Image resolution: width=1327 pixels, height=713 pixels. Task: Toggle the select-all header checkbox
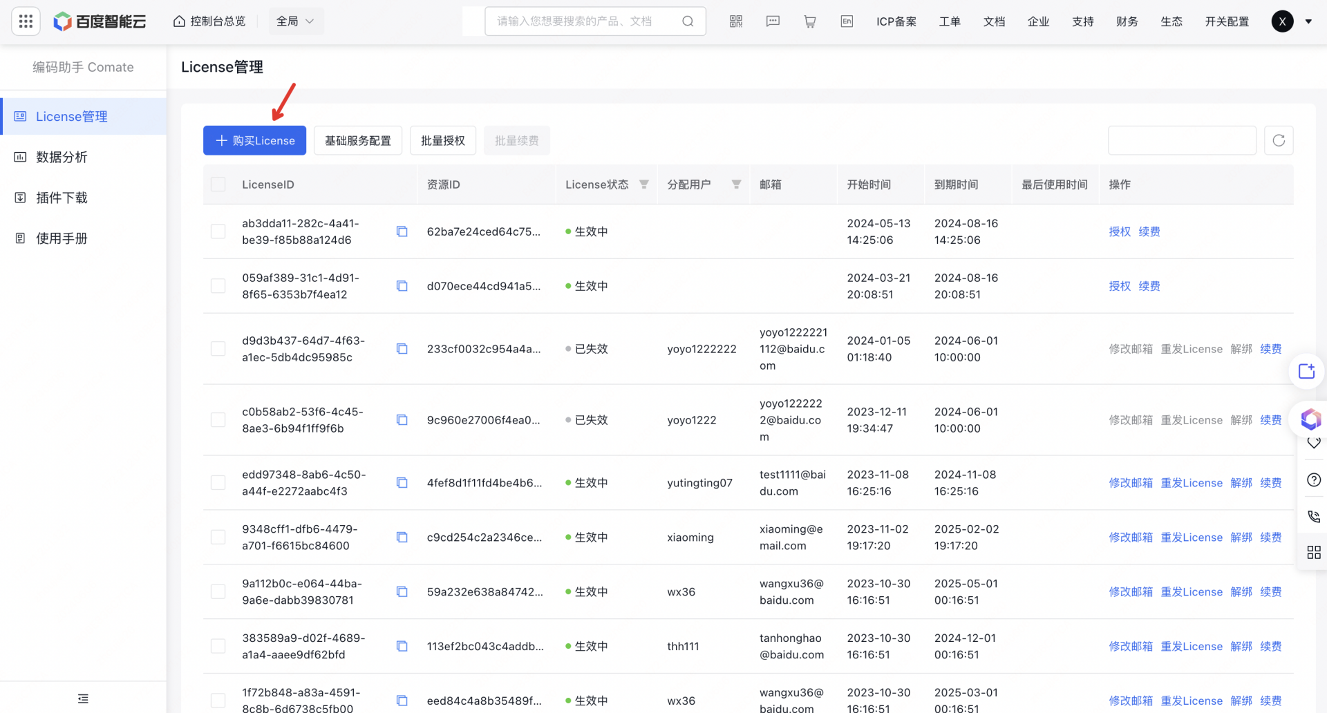coord(218,184)
